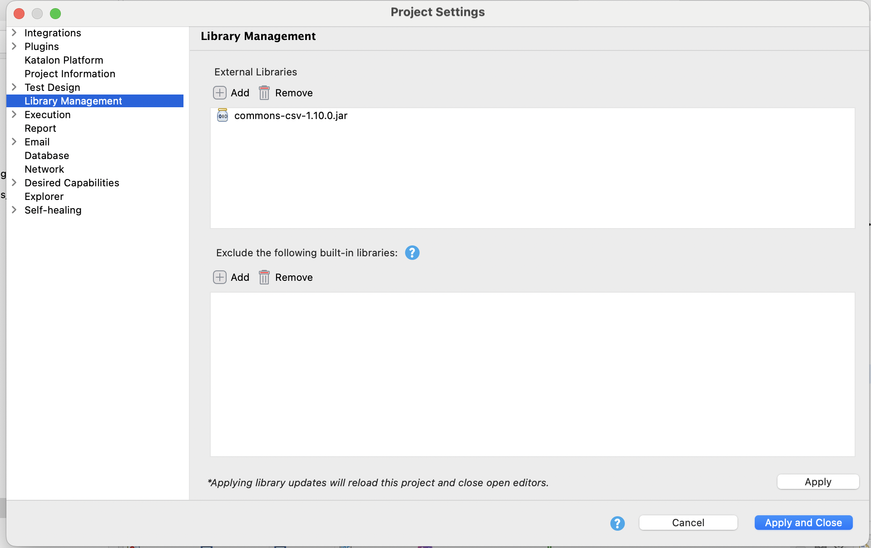The width and height of the screenshot is (871, 548).
Task: Click the help icon near Cancel
Action: point(617,523)
